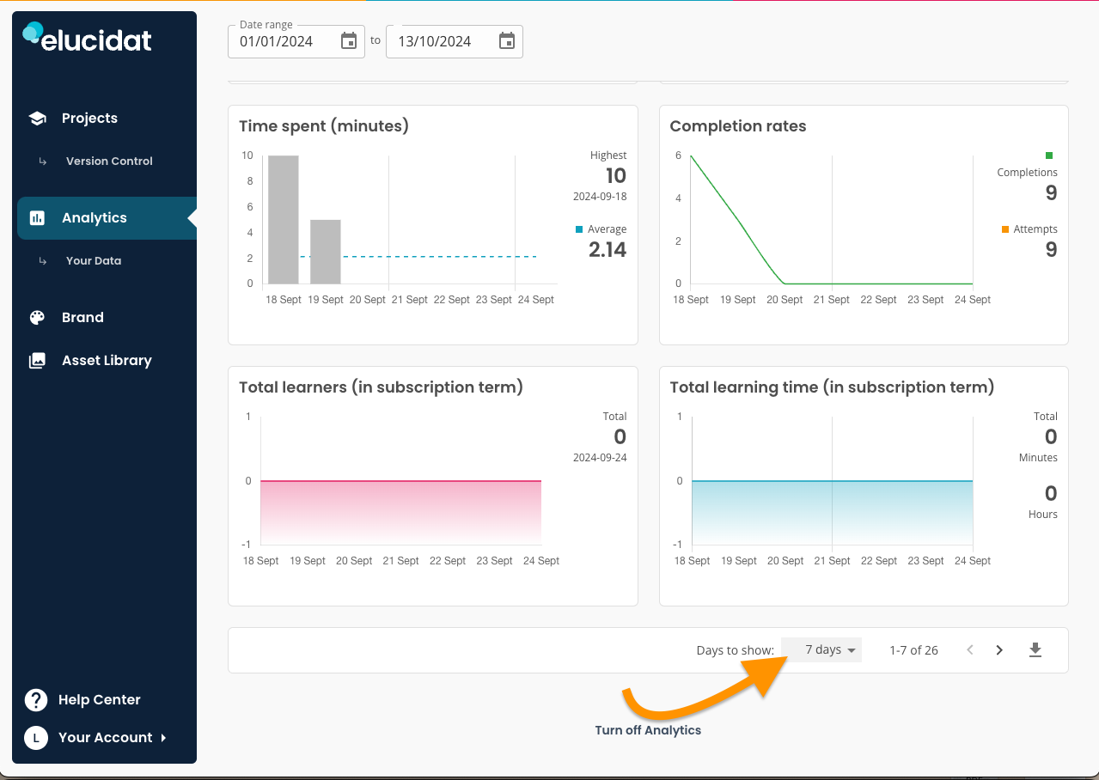This screenshot has width=1099, height=780.
Task: Click Total learners (in subscription term) title
Action: (x=381, y=387)
